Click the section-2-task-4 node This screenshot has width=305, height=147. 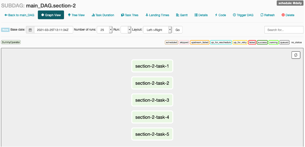(152, 117)
